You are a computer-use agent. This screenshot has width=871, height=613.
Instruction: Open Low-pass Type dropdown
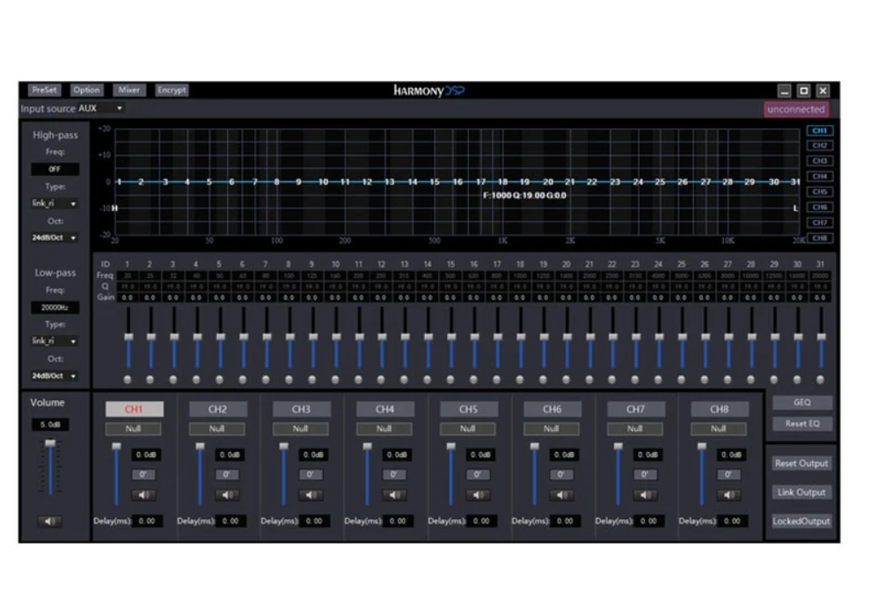pyautogui.click(x=55, y=341)
